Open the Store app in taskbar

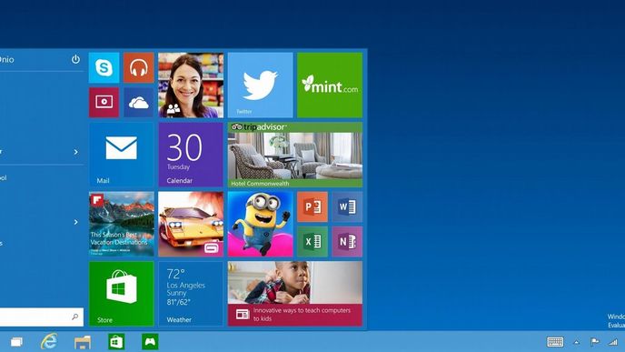coord(116,342)
